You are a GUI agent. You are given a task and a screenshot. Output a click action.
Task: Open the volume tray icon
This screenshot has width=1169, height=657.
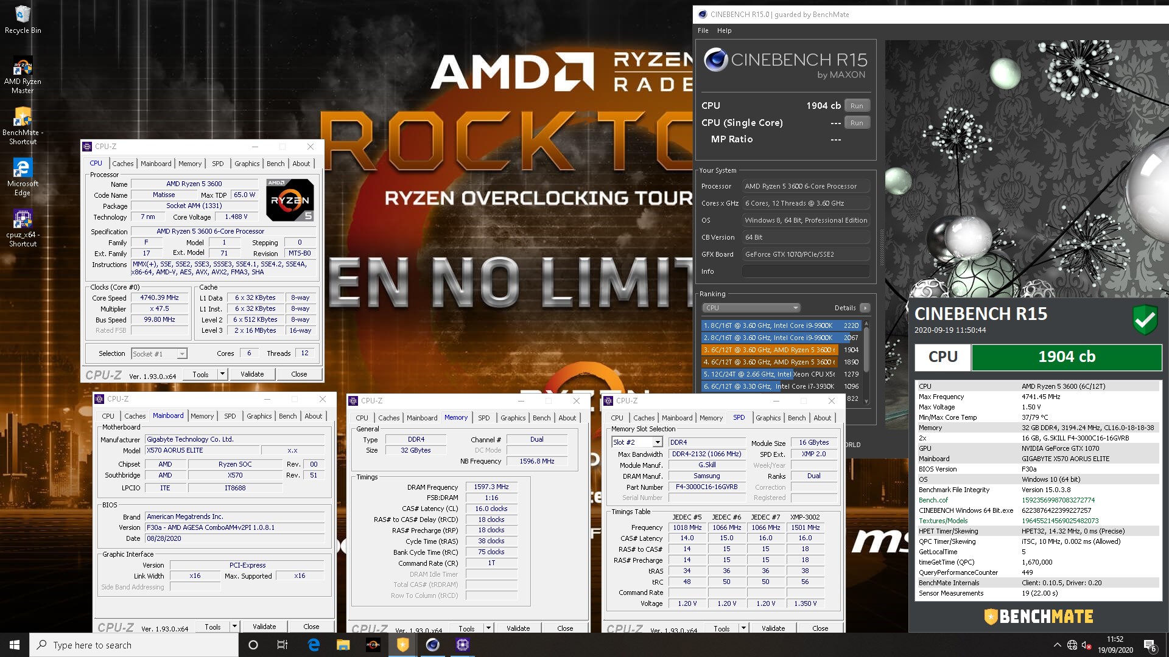click(1086, 645)
